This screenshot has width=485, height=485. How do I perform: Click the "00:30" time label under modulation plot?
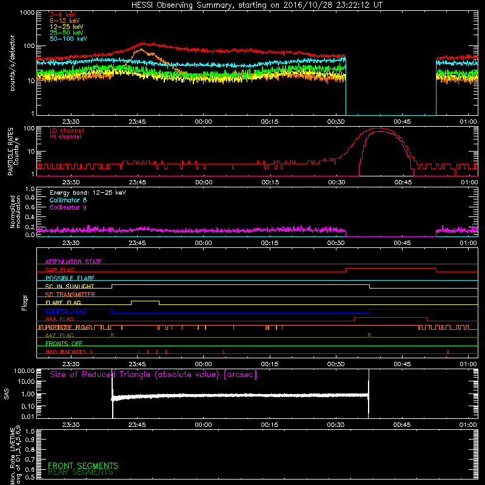pos(336,243)
